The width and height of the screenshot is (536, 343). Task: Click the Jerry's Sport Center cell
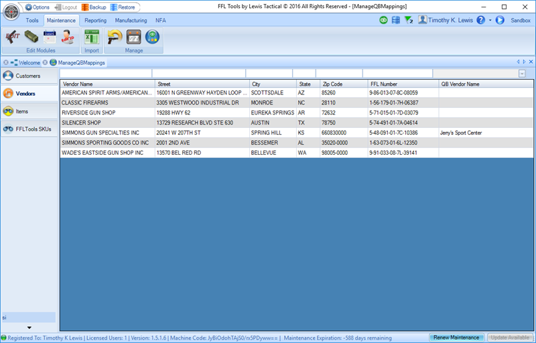click(x=486, y=133)
